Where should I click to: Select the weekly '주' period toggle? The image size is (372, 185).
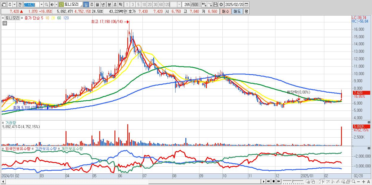92,4
